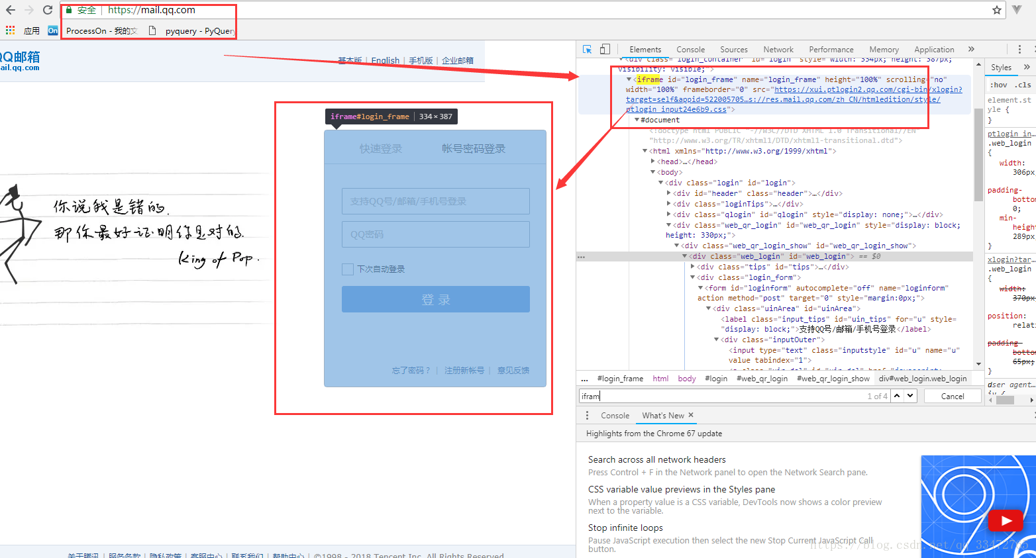Collapse the body element node
Screen dimensions: 1036x558
[x=652, y=172]
